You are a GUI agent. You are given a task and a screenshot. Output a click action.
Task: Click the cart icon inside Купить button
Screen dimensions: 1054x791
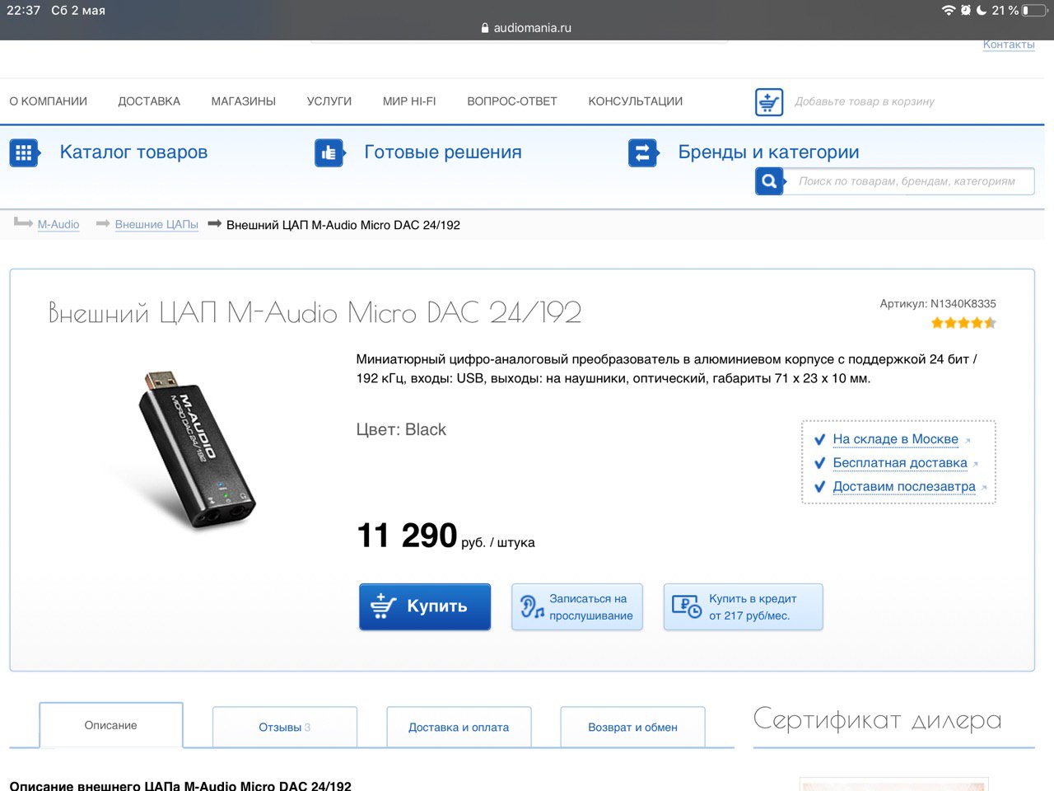(383, 606)
